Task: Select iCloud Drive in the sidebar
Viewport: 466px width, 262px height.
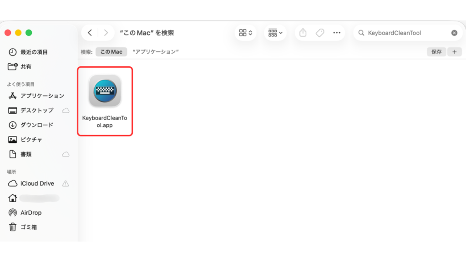Action: pyautogui.click(x=37, y=183)
